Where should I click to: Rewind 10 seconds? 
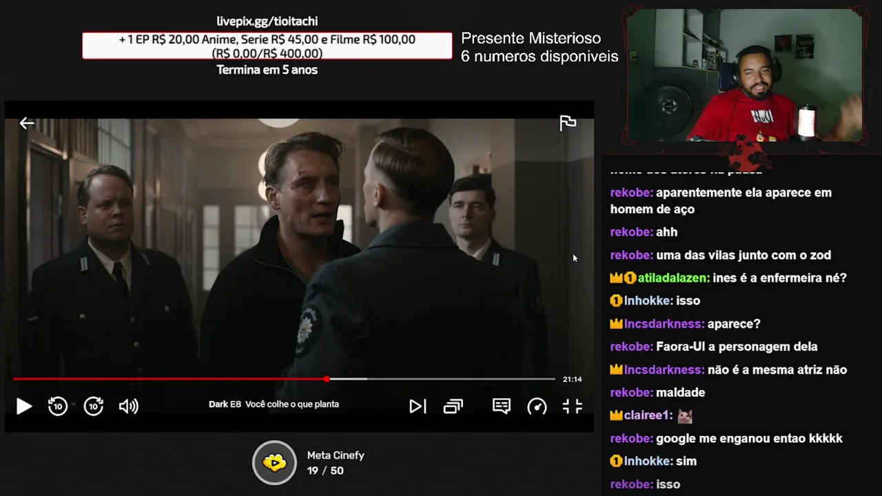point(58,406)
